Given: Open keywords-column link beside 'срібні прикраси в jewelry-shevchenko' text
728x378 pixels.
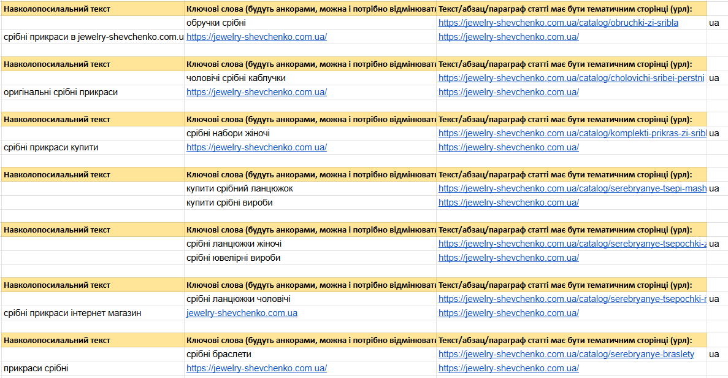Looking at the screenshot, I should pos(256,37).
